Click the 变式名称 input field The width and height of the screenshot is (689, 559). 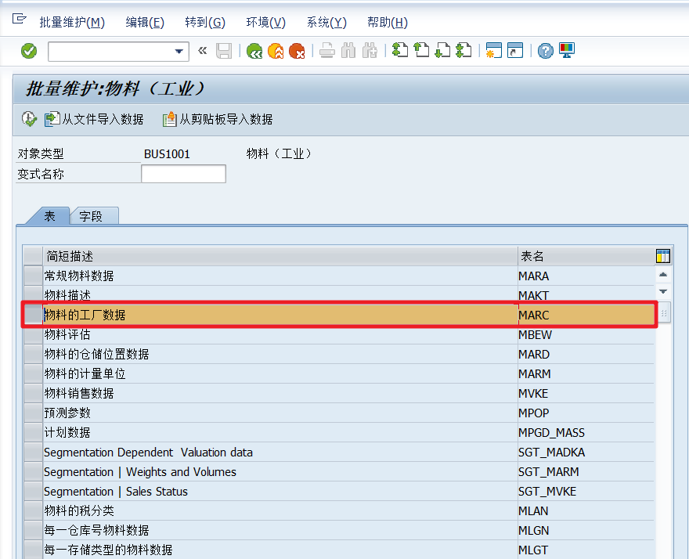click(182, 173)
